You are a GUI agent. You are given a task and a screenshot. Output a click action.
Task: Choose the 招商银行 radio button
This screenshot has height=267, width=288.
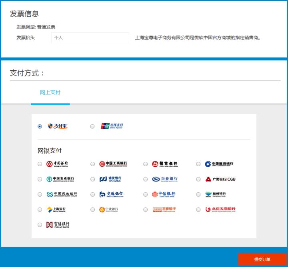click(146, 164)
